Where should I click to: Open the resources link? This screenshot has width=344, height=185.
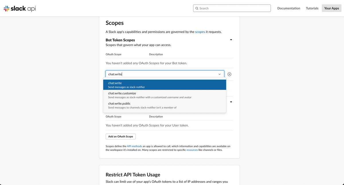192,150
